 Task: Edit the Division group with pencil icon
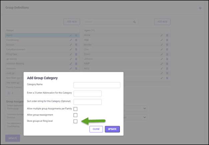coord(71,45)
